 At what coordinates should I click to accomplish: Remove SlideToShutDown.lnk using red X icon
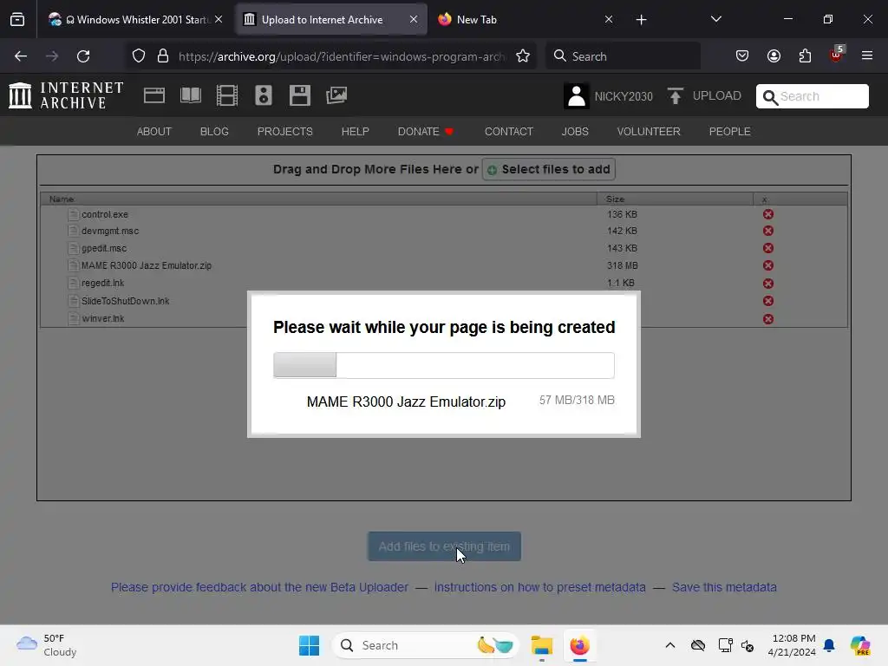[x=768, y=301]
